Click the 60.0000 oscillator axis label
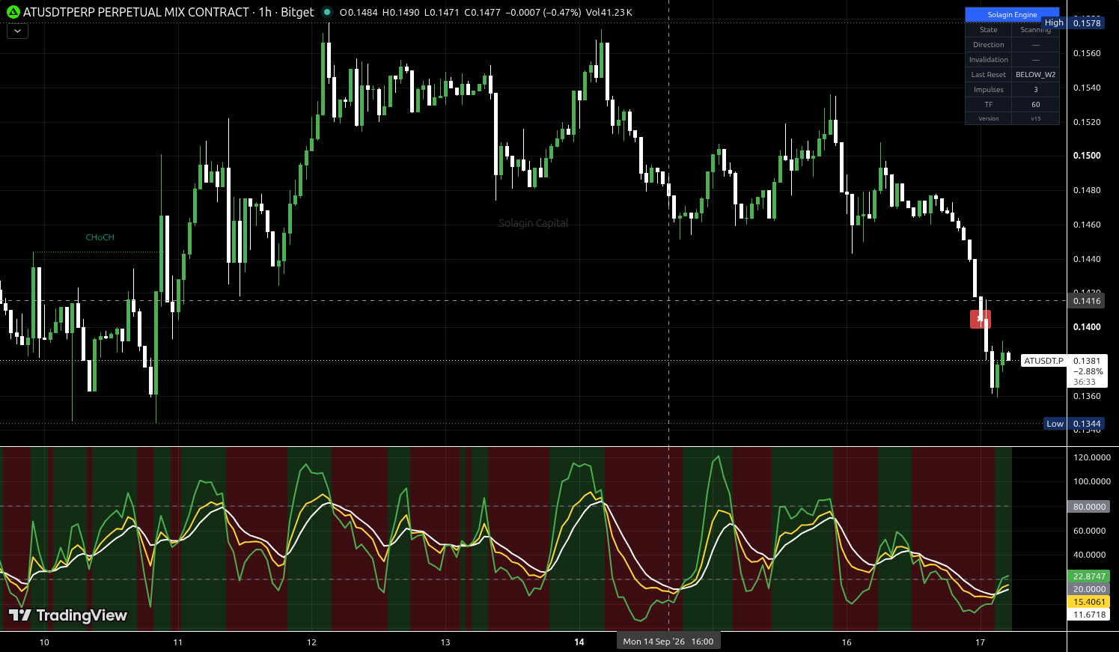Viewport: 1119px width, 652px height. point(1089,531)
